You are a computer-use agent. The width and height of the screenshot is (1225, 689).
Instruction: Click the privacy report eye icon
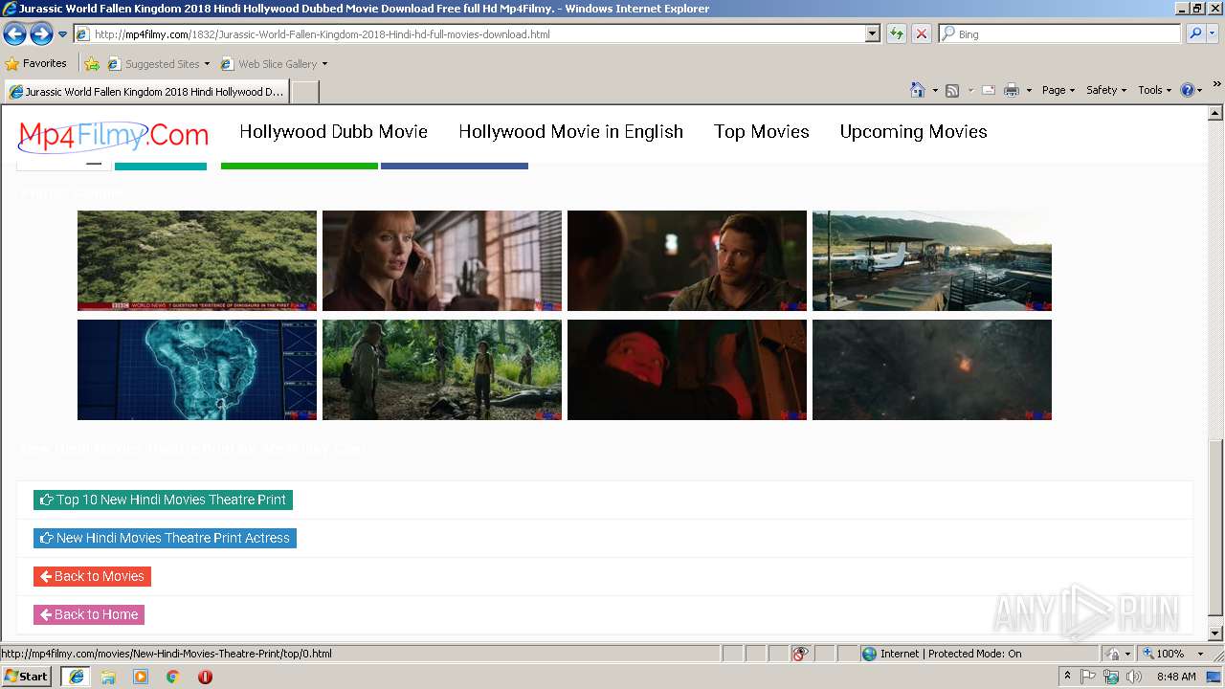(x=800, y=654)
